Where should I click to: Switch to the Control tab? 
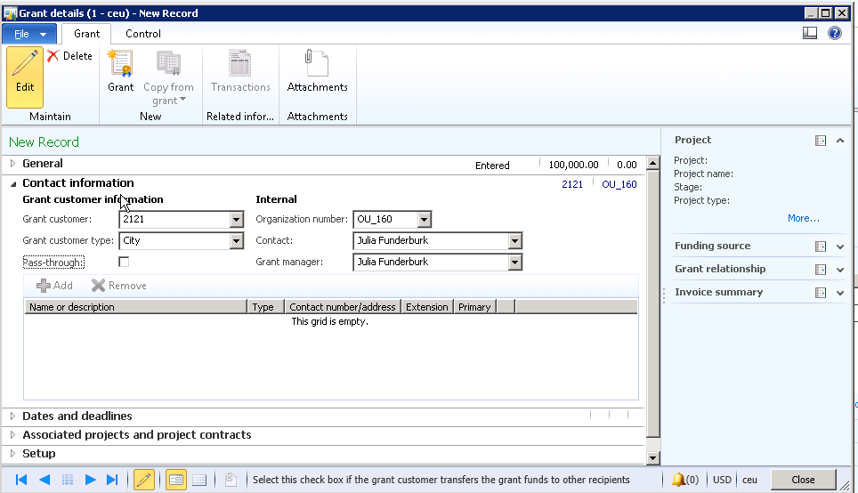point(142,34)
